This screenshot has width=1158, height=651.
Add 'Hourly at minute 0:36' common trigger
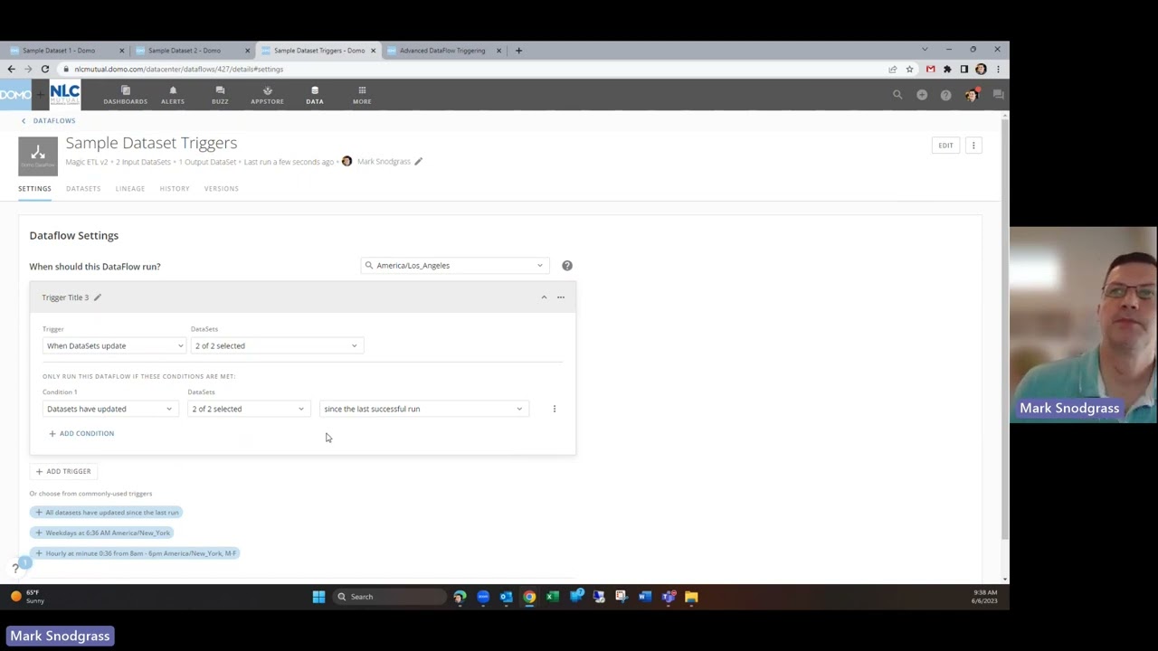coord(135,553)
